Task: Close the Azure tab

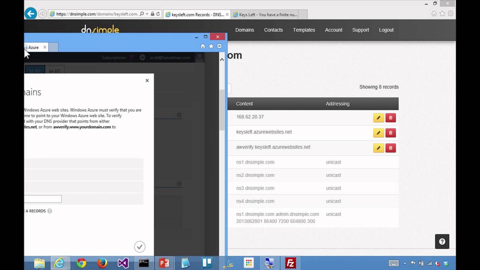Action: 45,47
